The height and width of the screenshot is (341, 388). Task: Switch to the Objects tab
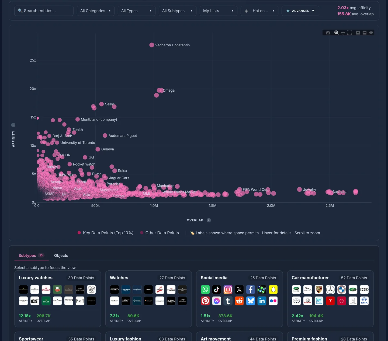coord(61,256)
